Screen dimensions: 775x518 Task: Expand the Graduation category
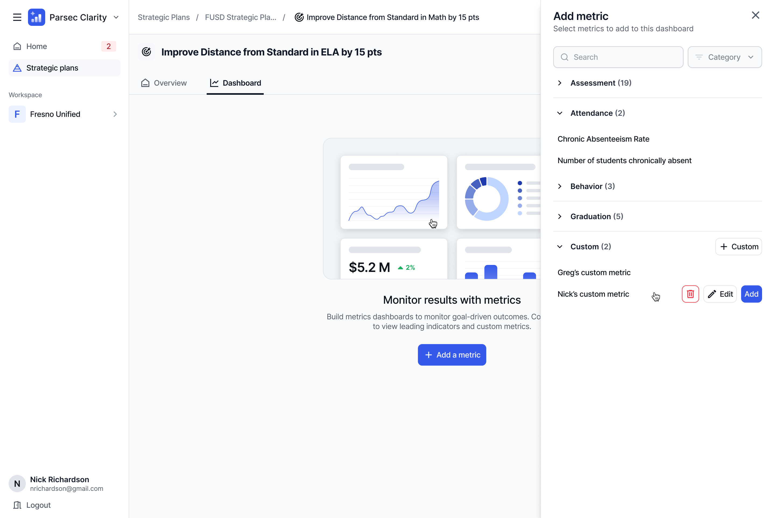[x=560, y=216]
